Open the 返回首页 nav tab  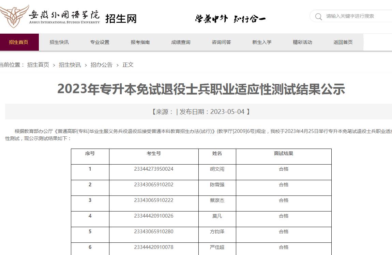[343, 42]
